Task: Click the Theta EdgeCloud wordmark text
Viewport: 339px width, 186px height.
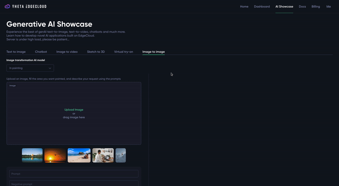Action: point(29,6)
